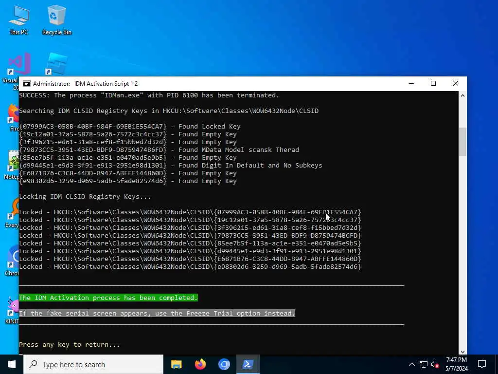This screenshot has height=374, width=498.
Task: Click the 'SUCCESS: The process IDMan.exe' line
Action: (149, 95)
